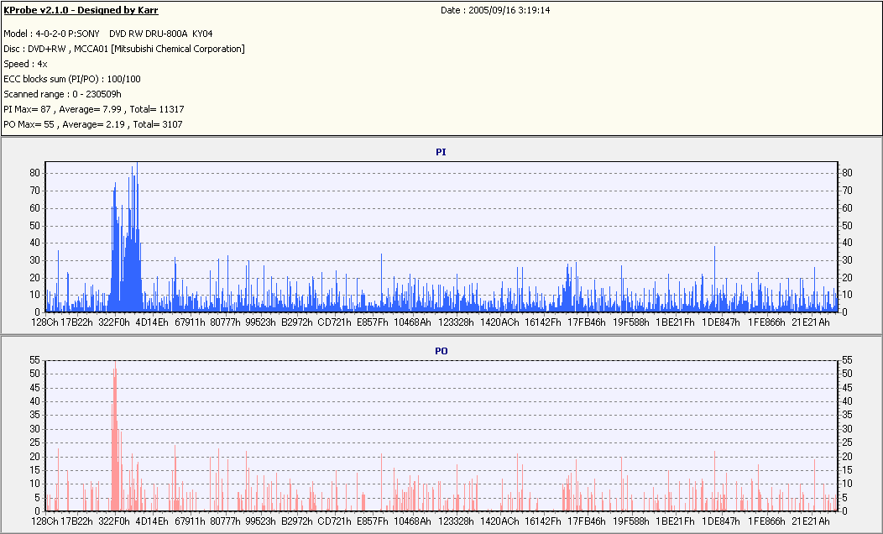
Task: Click the 1DE847h label on PO axis
Action: pyautogui.click(x=721, y=521)
